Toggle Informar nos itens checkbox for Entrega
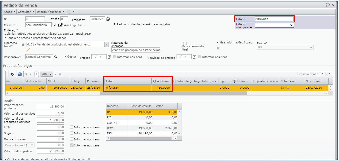The image size is (339, 161). [x=115, y=57]
